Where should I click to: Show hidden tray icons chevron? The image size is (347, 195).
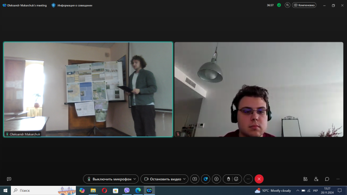298,191
